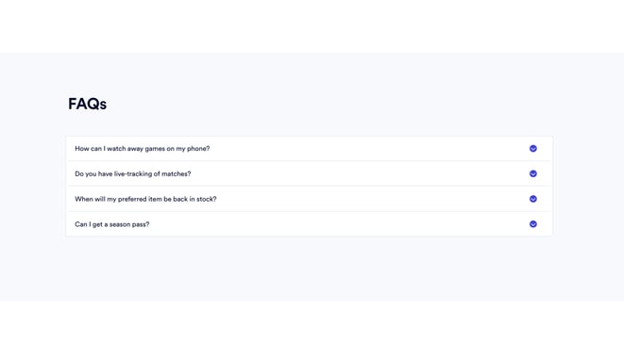
Task: Toggle the first FAQ accordion row open
Action: [310, 149]
